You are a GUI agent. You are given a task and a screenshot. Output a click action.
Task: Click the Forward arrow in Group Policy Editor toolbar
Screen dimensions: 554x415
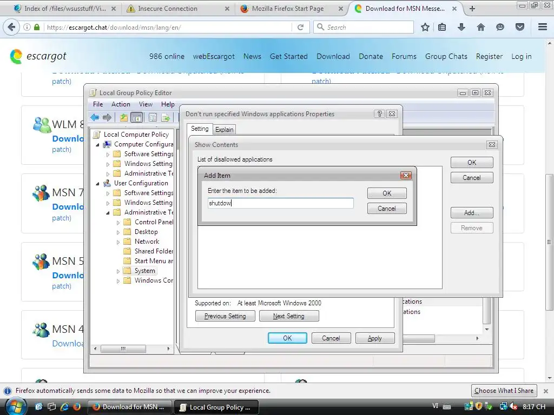[107, 117]
